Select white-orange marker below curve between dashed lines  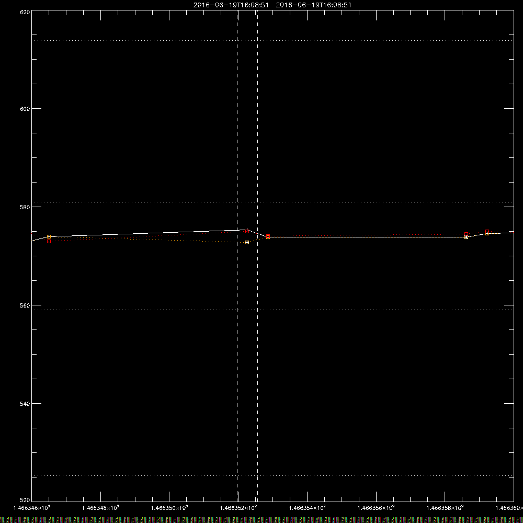247,243
